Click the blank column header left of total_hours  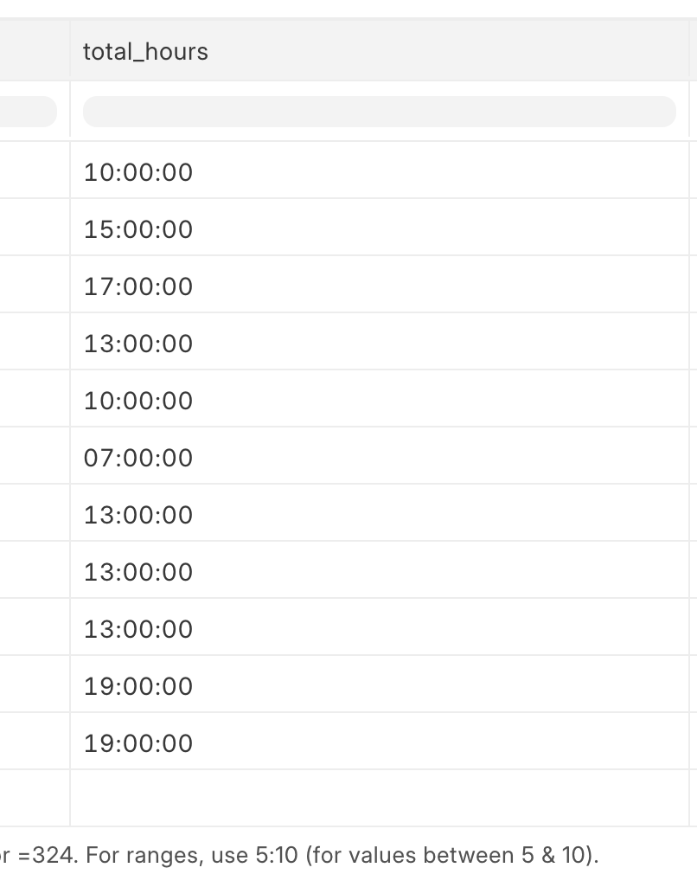pyautogui.click(x=35, y=51)
